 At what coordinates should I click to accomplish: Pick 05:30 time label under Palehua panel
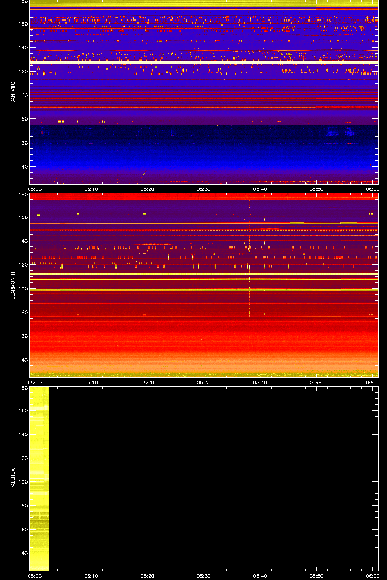(x=204, y=576)
